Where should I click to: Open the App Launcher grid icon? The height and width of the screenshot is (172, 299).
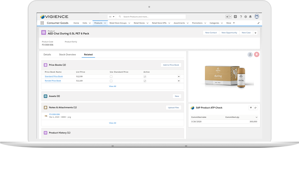pos(42,23)
